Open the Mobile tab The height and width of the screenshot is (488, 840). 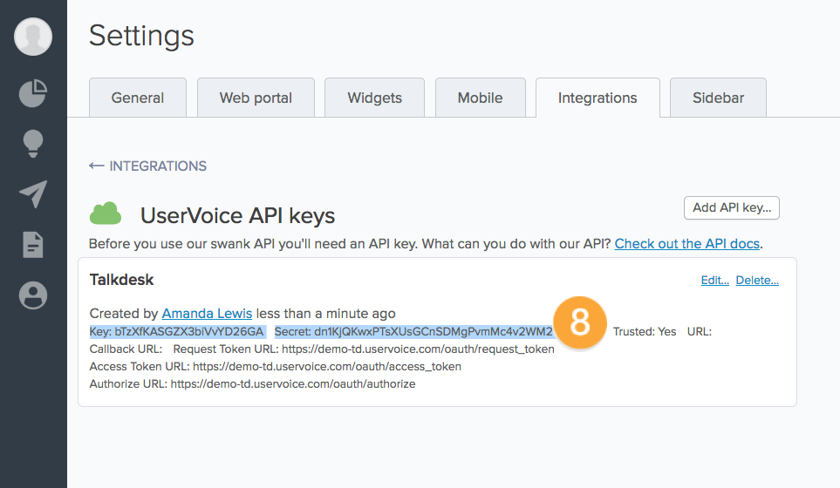[x=480, y=98]
